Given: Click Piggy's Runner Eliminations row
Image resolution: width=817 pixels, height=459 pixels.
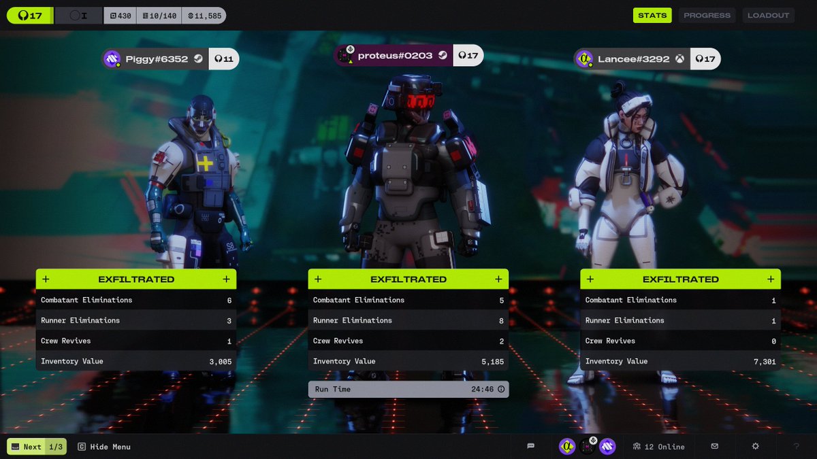Looking at the screenshot, I should pos(136,320).
